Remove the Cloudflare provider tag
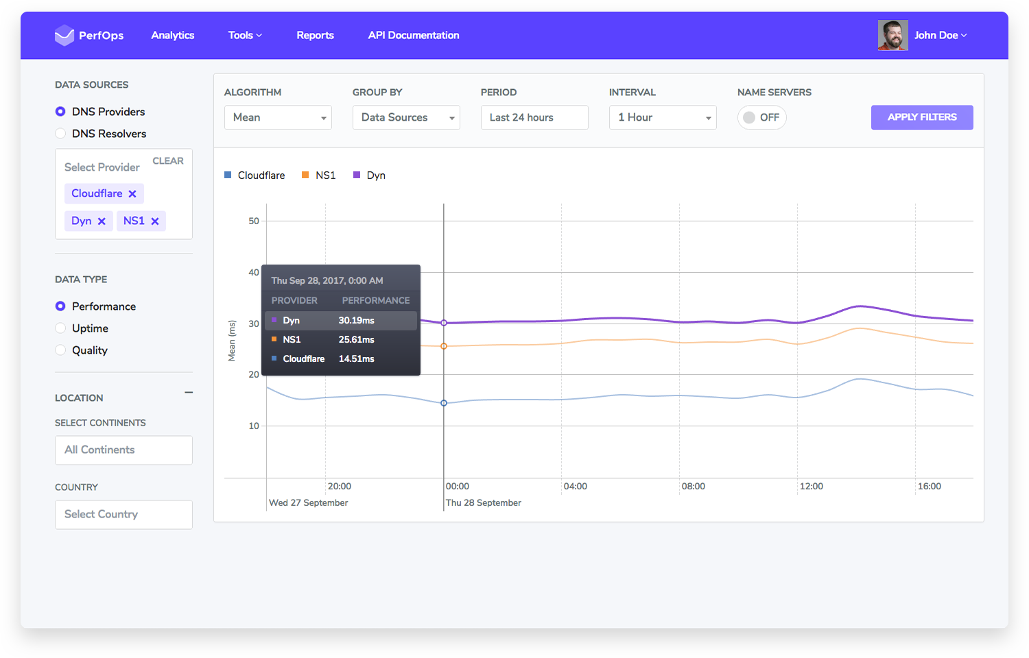The image size is (1029, 658). [132, 194]
